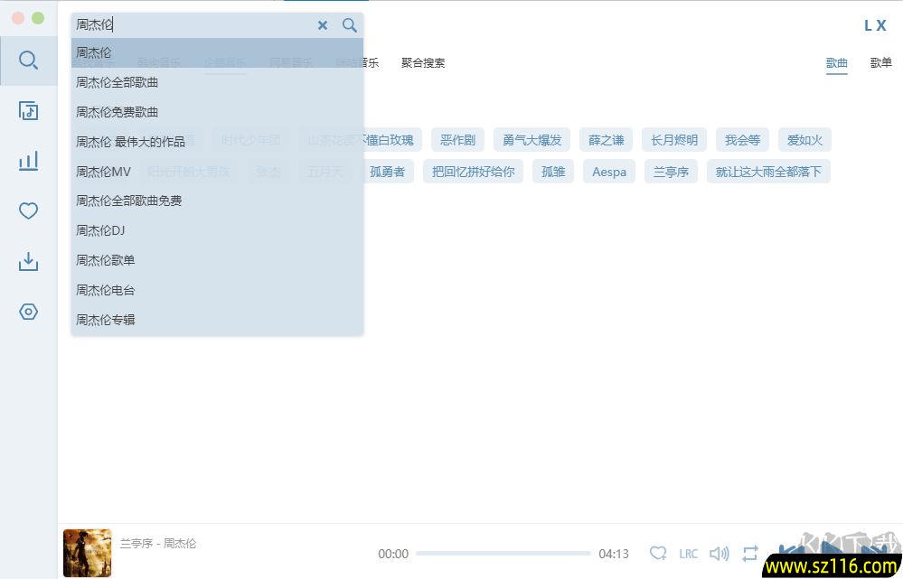Toggle the repeat playback mode

(750, 554)
